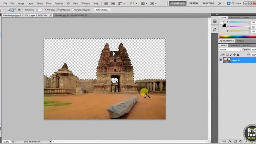
Task: Open the Filter menu
Action: tap(49, 4)
